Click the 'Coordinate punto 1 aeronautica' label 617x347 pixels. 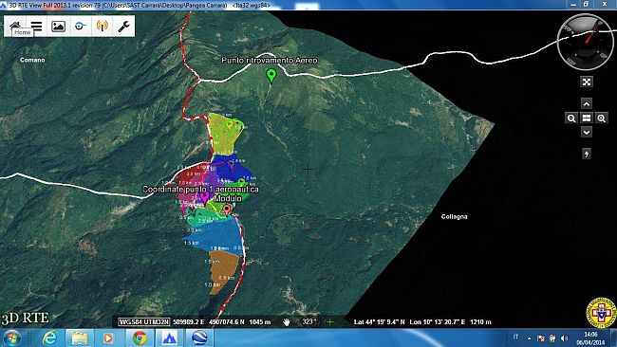[200, 189]
